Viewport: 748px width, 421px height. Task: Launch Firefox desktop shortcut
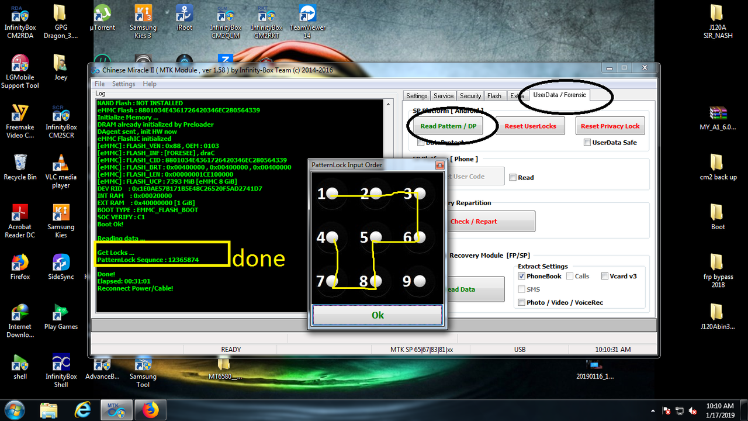coord(20,267)
